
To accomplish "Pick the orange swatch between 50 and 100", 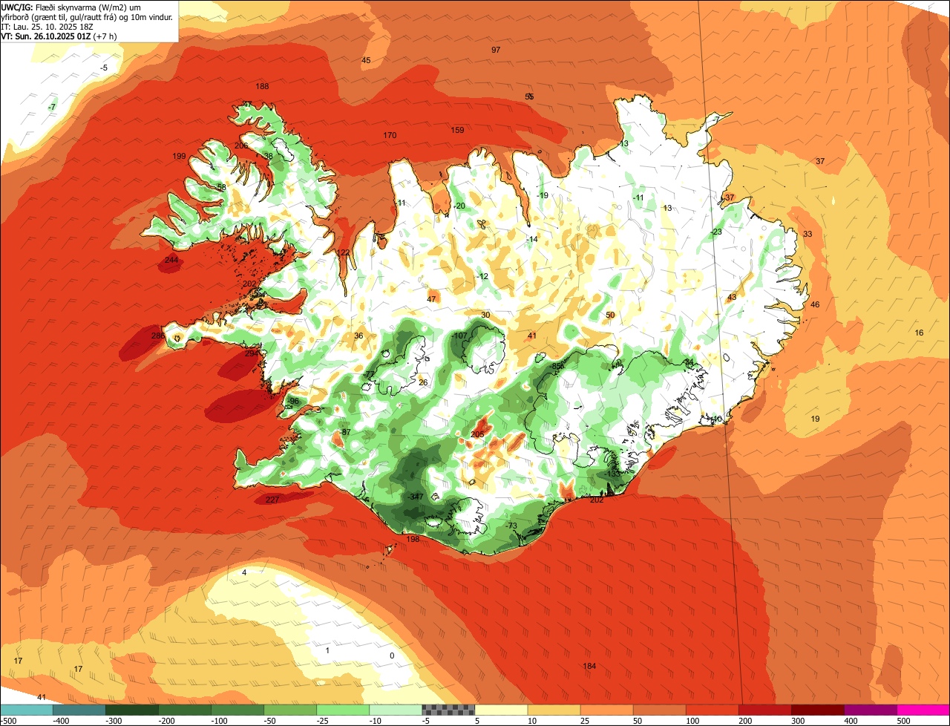I will tap(659, 710).
